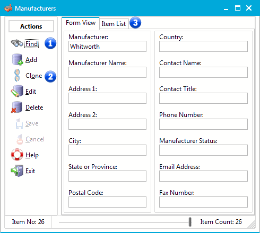Click the Manufacturer Status field
Image resolution: width=260 pixels, height=233 pixels.
pos(203,150)
